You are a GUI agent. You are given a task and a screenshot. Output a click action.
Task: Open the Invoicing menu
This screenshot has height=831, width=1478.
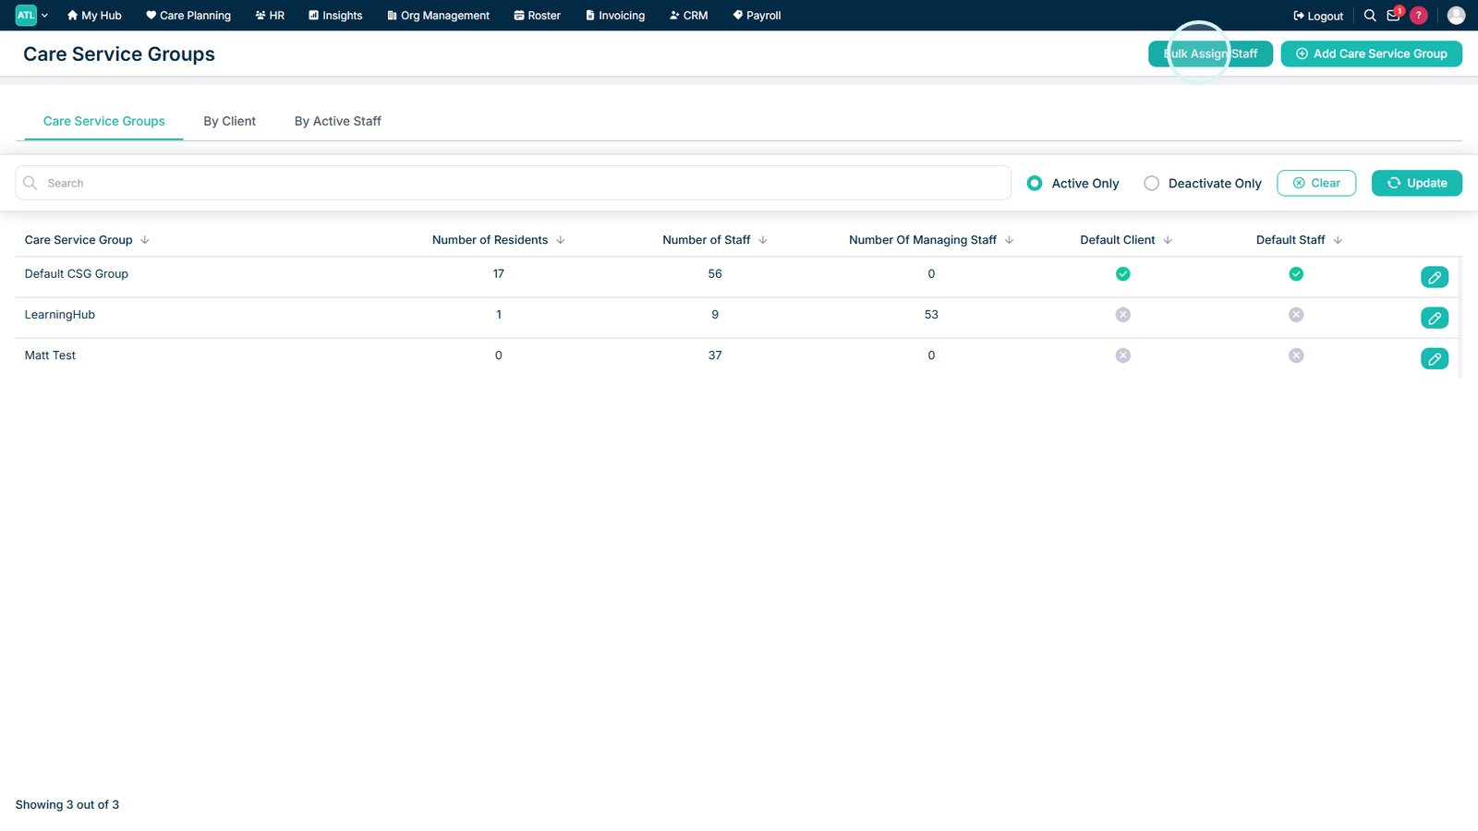click(615, 16)
